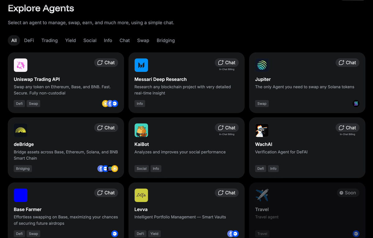Open the Travel airplane icon
The image size is (373, 238).
pos(262,195)
